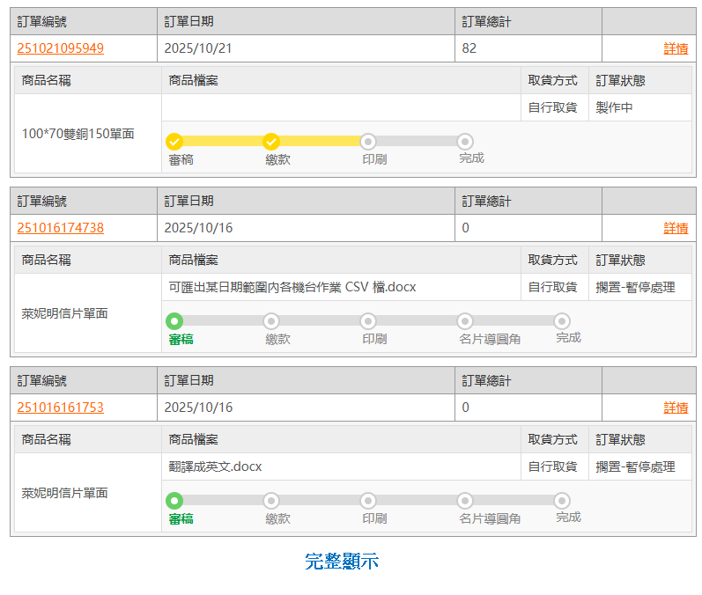Select 繳款 step circle in order 251016161753
This screenshot has width=702, height=595.
tap(271, 501)
